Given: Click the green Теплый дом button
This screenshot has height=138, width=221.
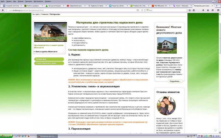Looking at the screenshot, I should (x=49, y=59).
